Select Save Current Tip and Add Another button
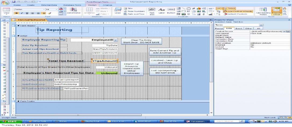This screenshot has height=127, width=292. [165, 52]
